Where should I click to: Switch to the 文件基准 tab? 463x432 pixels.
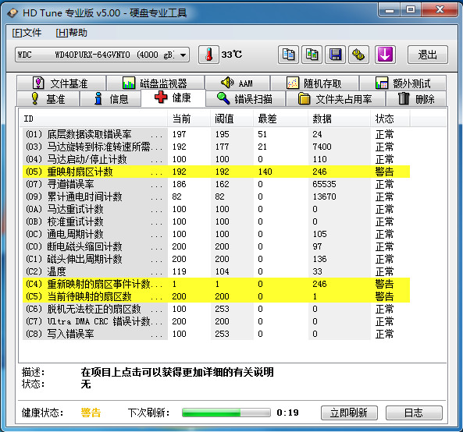(61, 83)
